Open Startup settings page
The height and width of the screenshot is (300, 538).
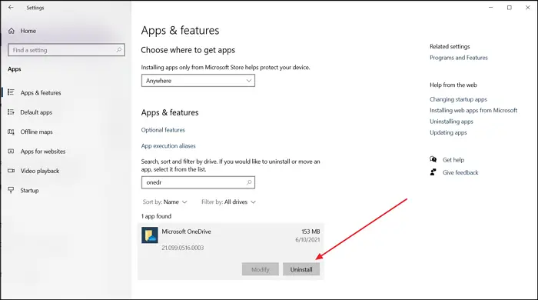coord(29,191)
